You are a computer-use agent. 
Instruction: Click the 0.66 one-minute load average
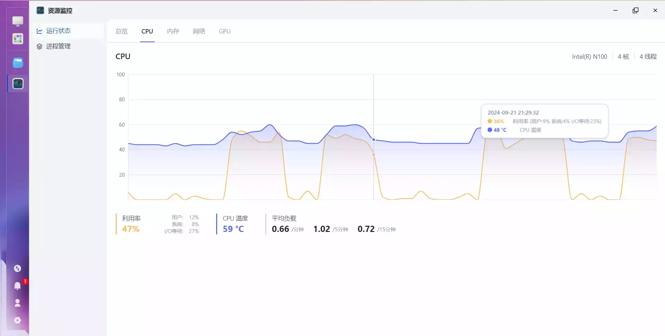point(280,229)
